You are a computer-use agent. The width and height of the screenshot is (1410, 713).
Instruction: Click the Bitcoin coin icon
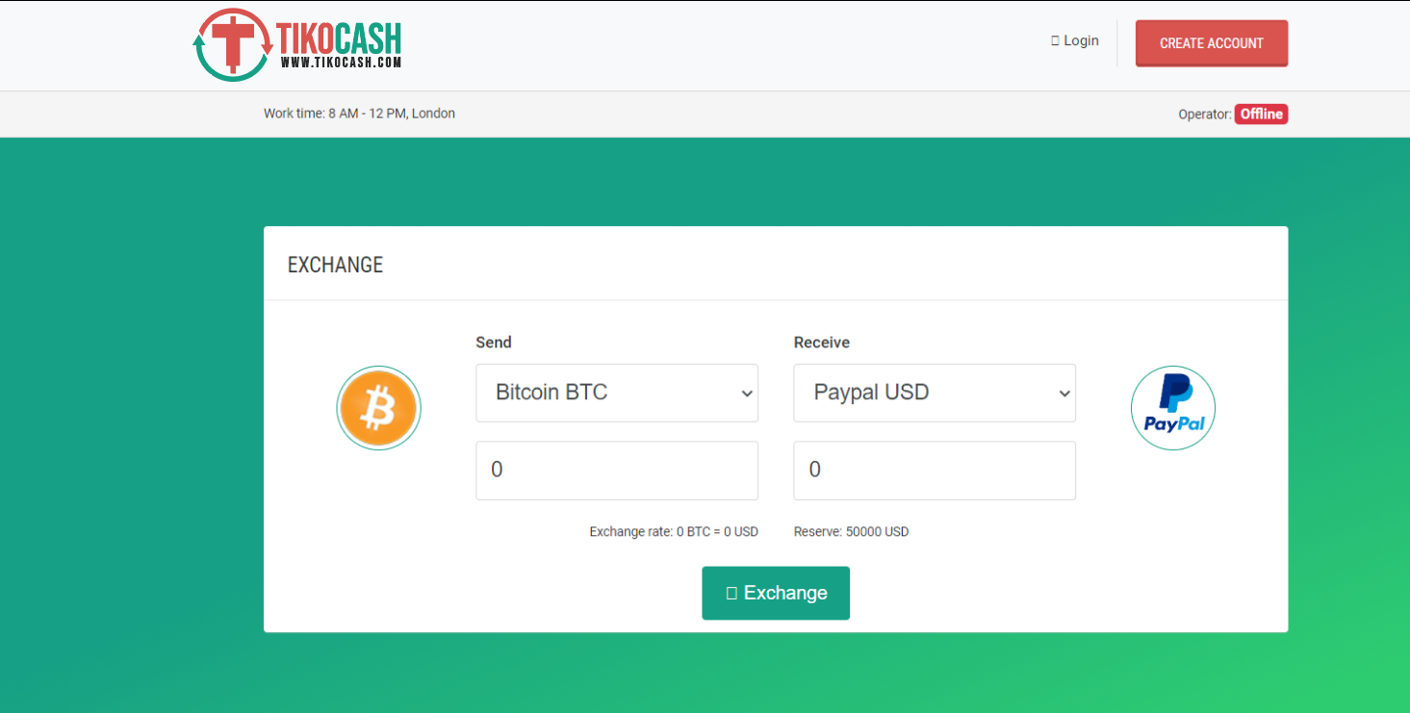(379, 408)
